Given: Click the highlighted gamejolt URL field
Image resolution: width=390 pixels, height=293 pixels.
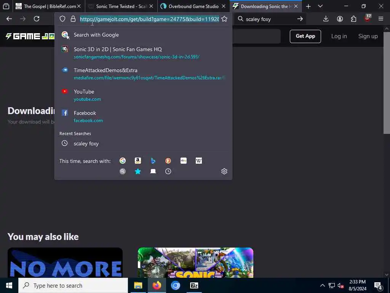Looking at the screenshot, I should (x=149, y=19).
